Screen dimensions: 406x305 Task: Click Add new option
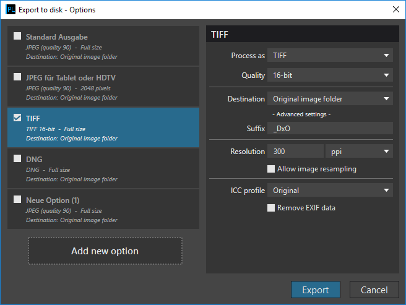tap(105, 251)
